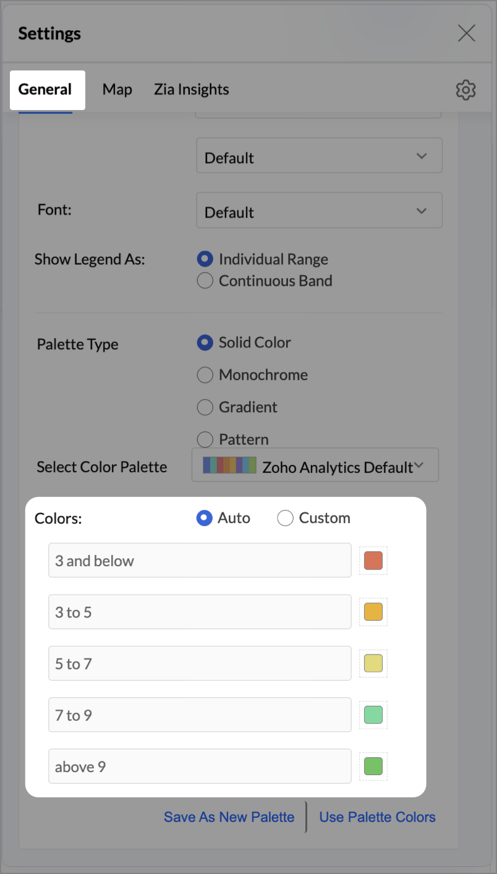The width and height of the screenshot is (497, 874).
Task: Switch Colors mode to Custom
Action: pos(285,518)
